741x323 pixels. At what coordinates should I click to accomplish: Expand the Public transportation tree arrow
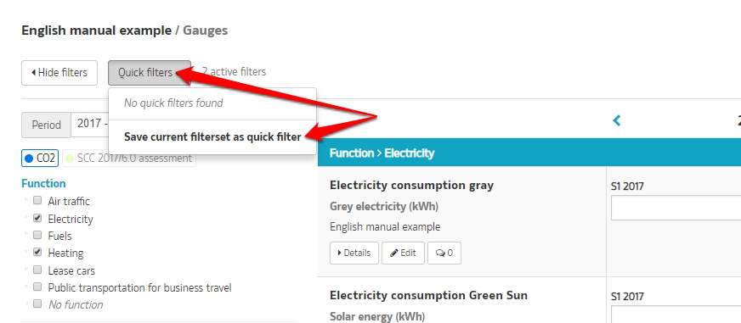pyautogui.click(x=26, y=286)
